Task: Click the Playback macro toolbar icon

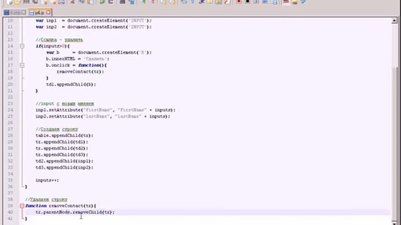Action: tap(256, 2)
